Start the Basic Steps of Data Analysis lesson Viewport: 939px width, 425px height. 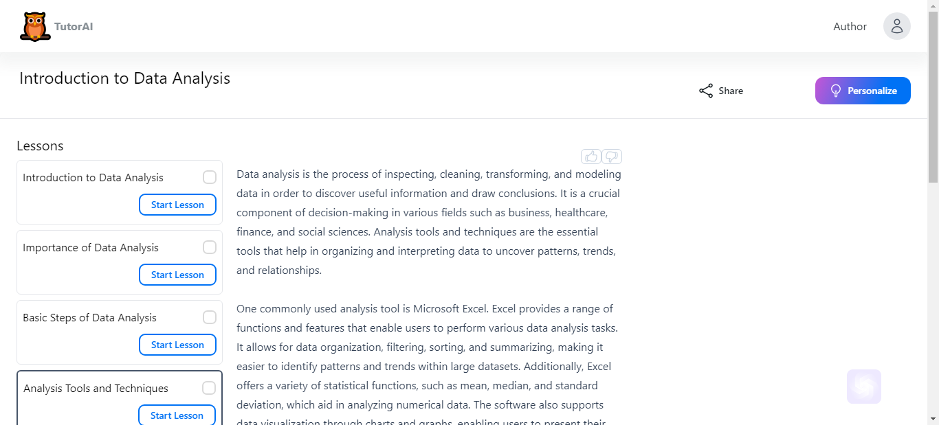pos(177,345)
